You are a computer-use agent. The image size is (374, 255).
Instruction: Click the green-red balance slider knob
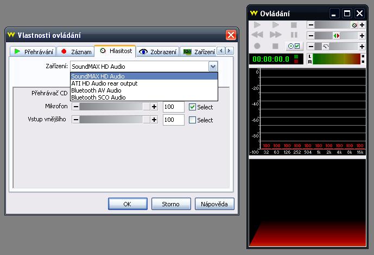[337, 36]
